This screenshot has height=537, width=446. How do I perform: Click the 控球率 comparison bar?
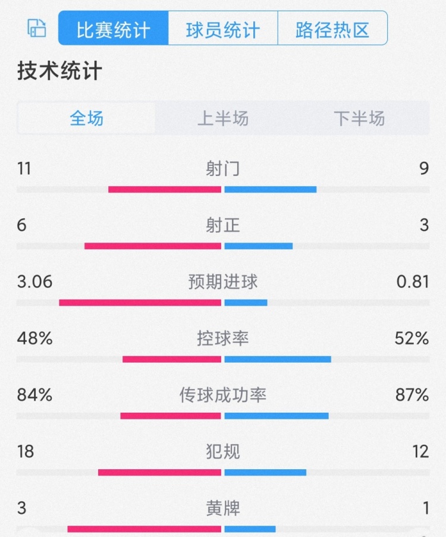[x=222, y=359]
